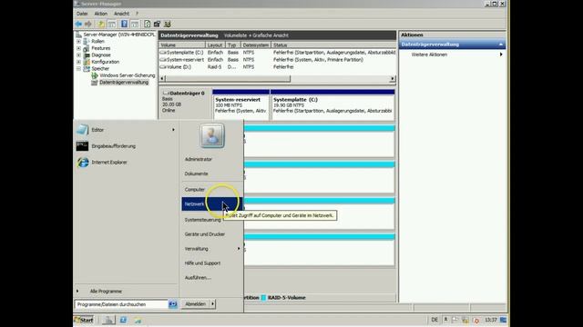Select the Systemplatte (C:) volume row
This screenshot has width=583, height=327.
coord(277,53)
